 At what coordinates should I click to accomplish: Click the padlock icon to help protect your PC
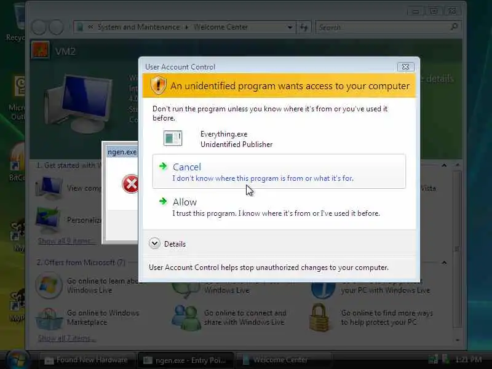point(319,317)
